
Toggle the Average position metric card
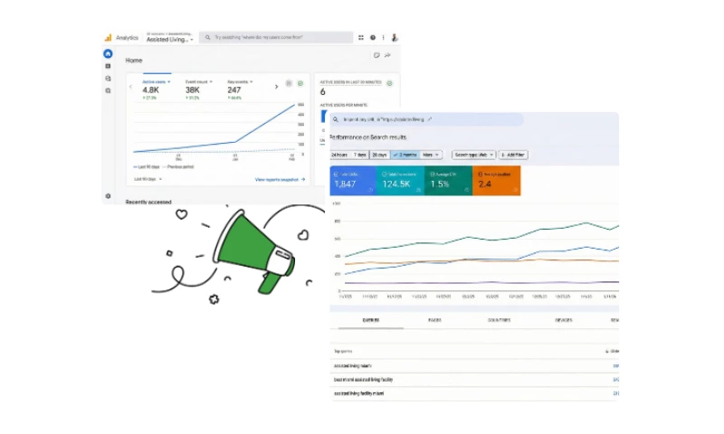coord(496,181)
